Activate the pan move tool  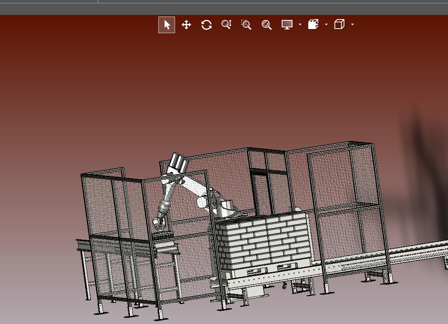186,25
